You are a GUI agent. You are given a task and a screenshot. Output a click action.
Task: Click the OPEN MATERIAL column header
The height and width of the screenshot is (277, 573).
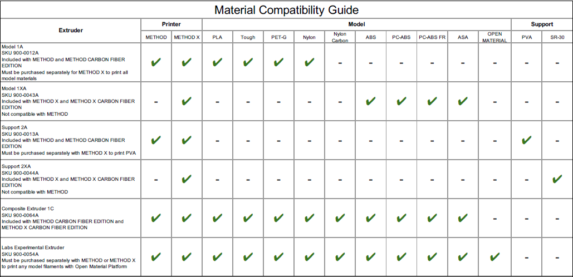point(494,37)
